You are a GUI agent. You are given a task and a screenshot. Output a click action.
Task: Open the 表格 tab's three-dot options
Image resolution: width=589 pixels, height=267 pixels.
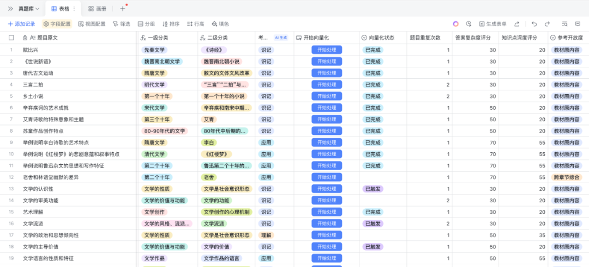tap(74, 9)
